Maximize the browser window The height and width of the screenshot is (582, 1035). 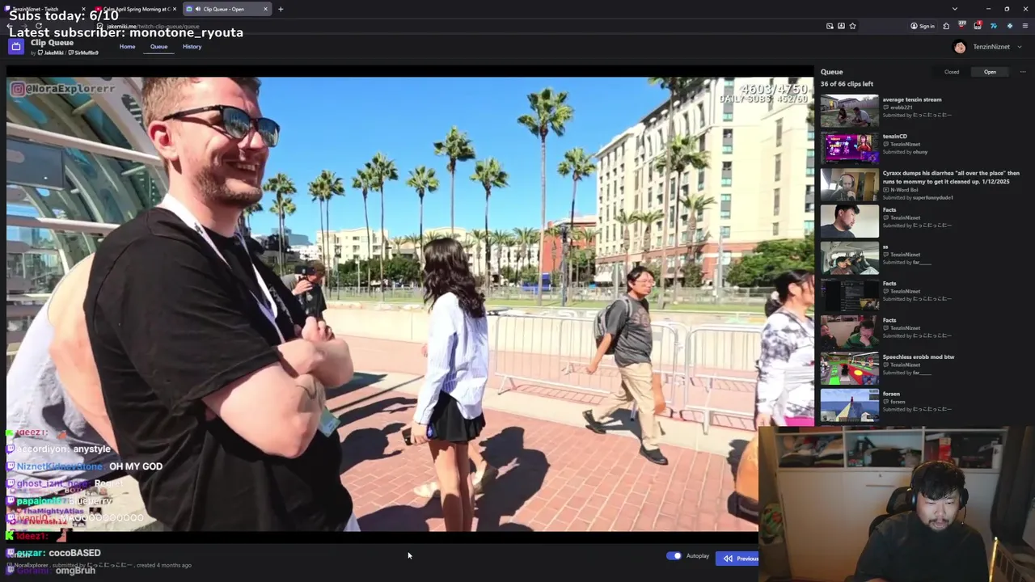point(1007,9)
